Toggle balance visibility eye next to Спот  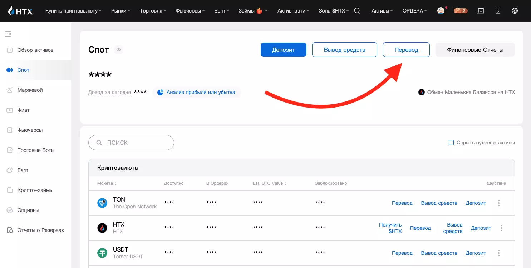[x=119, y=50]
